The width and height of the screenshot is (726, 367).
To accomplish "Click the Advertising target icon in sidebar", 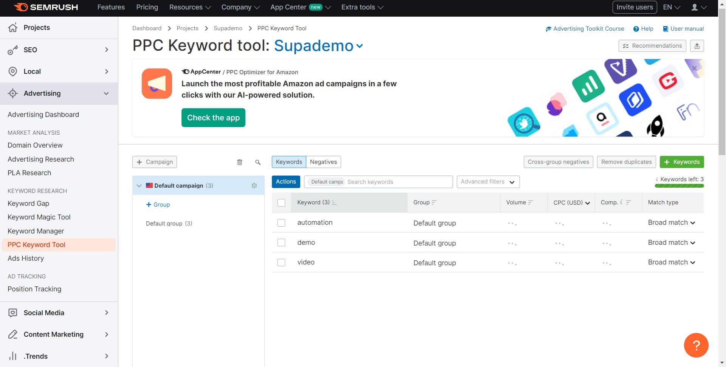I will click(13, 93).
